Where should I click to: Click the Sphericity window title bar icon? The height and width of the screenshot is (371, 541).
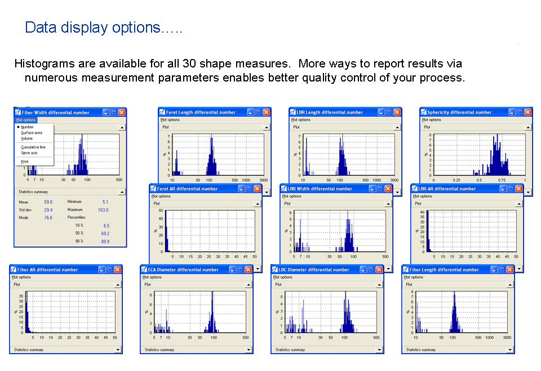[424, 112]
